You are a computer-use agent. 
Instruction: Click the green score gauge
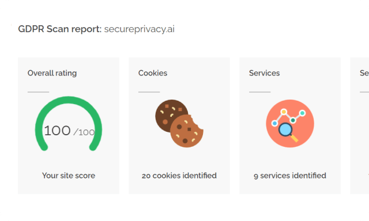(69, 124)
